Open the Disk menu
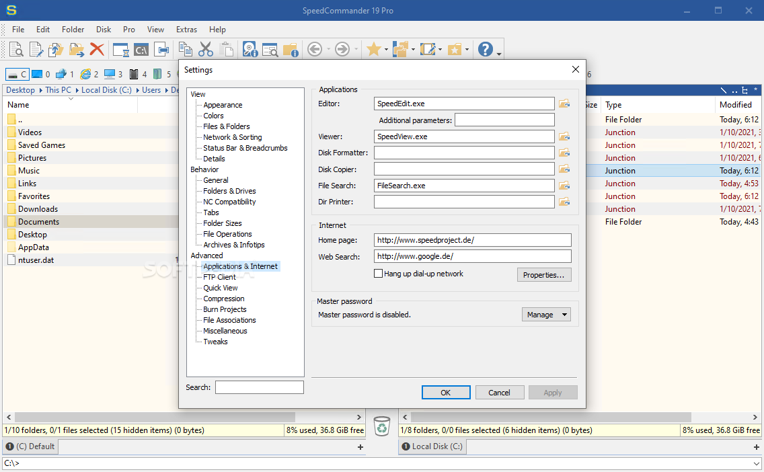 (x=104, y=30)
